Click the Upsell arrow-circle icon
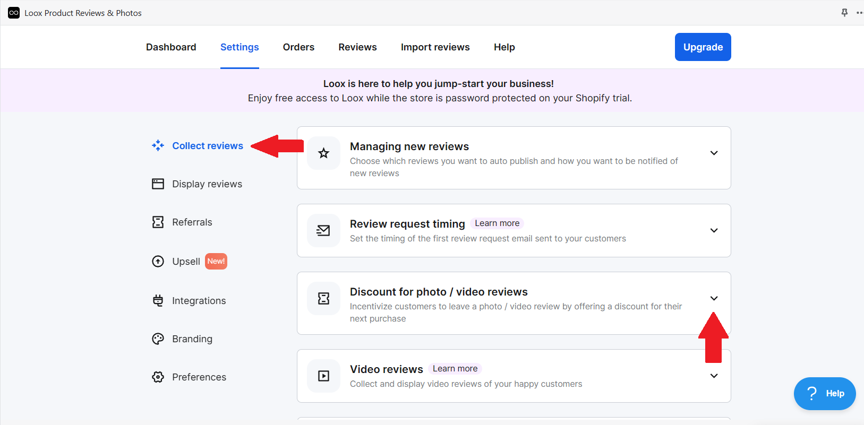Image resolution: width=864 pixels, height=425 pixels. pos(158,261)
